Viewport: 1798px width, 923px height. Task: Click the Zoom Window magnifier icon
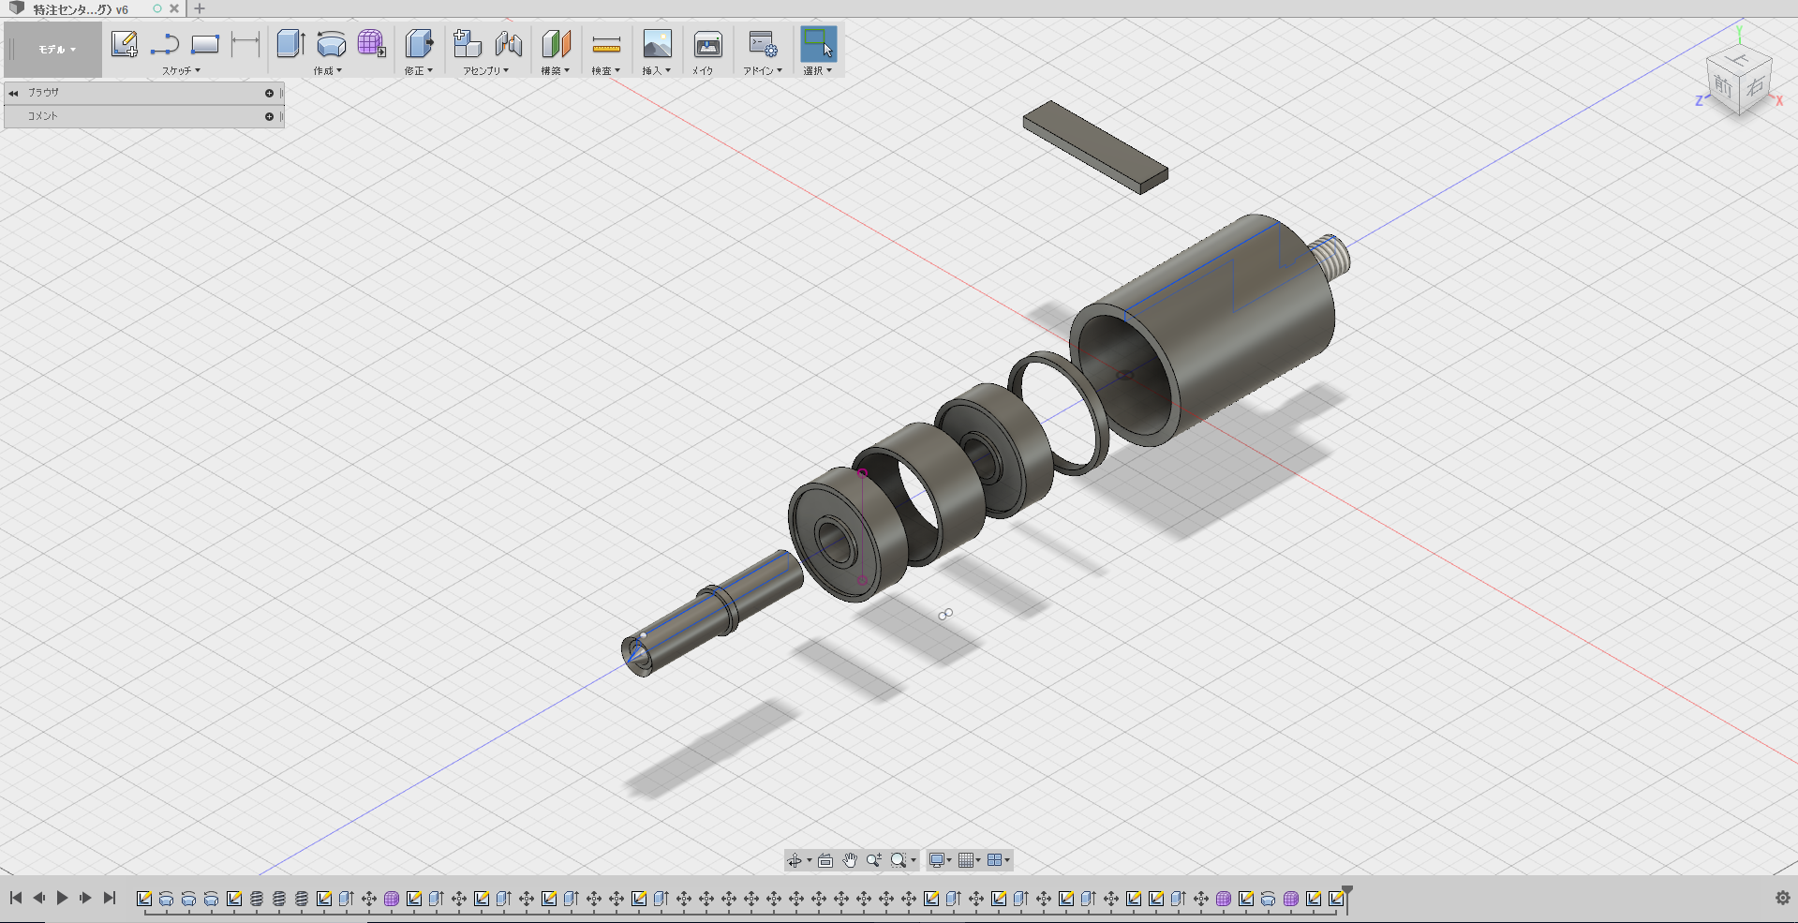pyautogui.click(x=899, y=860)
